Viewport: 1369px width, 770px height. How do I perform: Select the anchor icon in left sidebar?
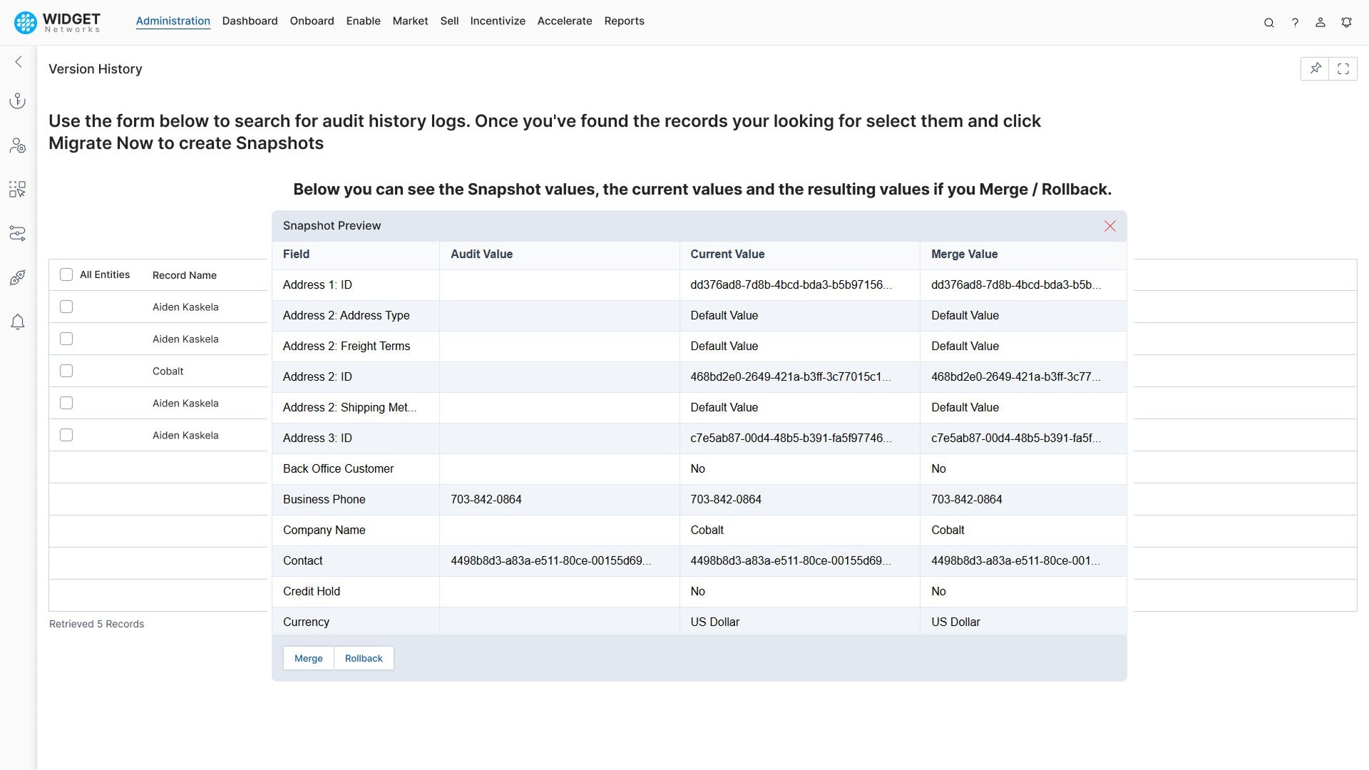[x=17, y=100]
